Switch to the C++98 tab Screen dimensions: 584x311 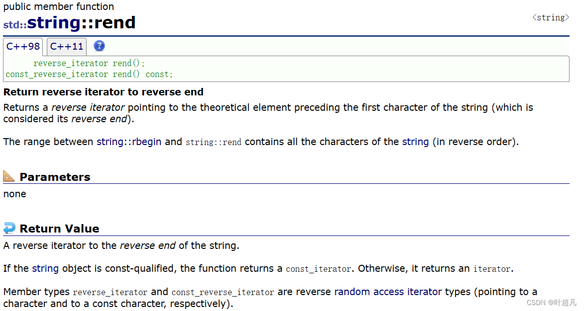[x=23, y=47]
